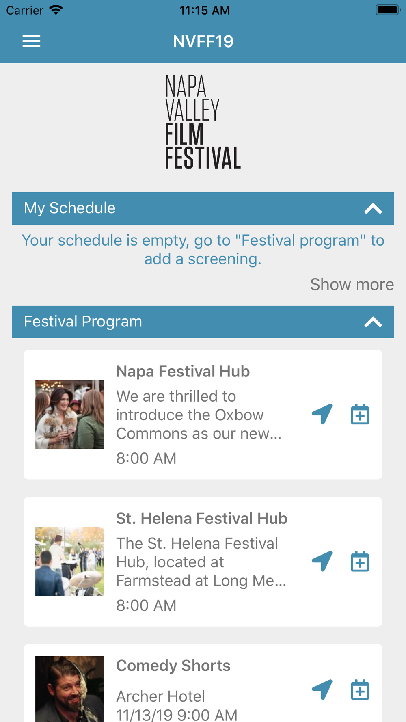Tap location arrow for Napa Festival Hub
The width and height of the screenshot is (406, 722).
(x=322, y=414)
